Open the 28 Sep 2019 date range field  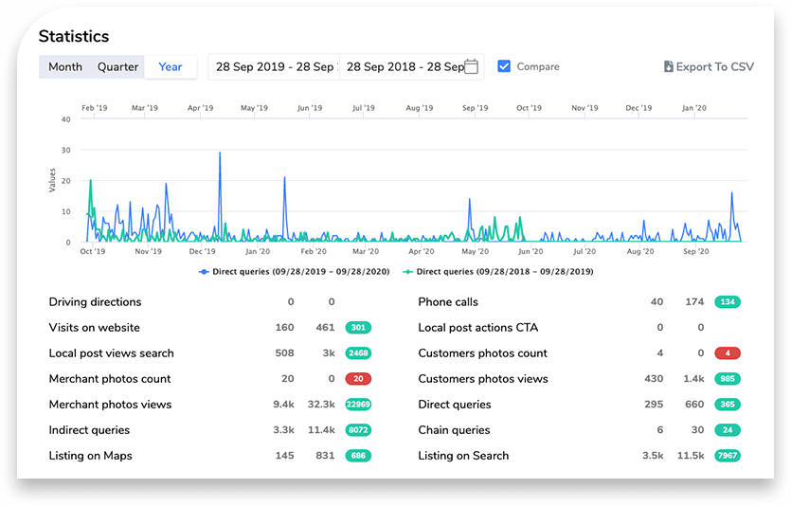[274, 66]
